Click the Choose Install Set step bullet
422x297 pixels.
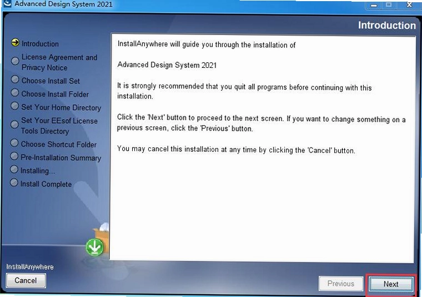point(15,79)
